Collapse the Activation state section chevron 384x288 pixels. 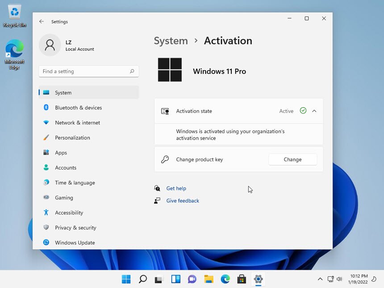click(x=314, y=111)
